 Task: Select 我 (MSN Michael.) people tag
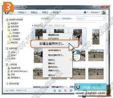(19, 71)
